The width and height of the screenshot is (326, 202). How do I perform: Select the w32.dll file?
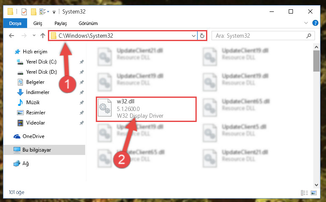(146, 109)
